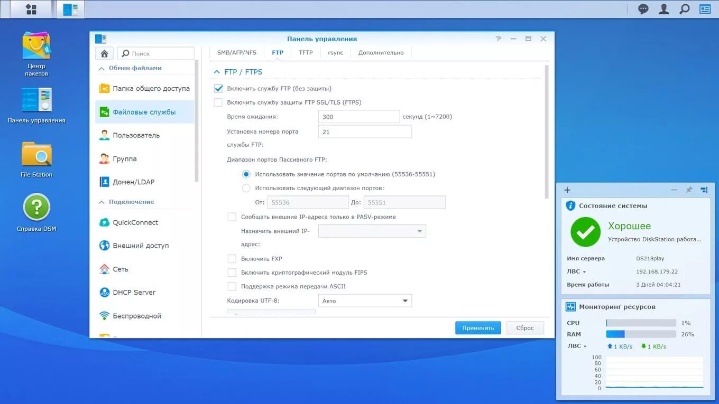719x404 pixels.
Task: Open Справка DSM help icon
Action: click(36, 212)
